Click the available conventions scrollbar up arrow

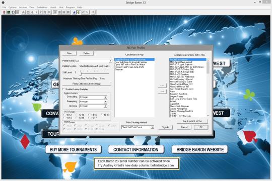208,60
